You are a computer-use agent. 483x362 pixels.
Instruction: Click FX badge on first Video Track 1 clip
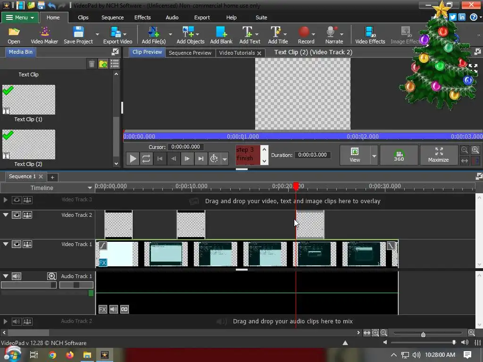pos(102,263)
